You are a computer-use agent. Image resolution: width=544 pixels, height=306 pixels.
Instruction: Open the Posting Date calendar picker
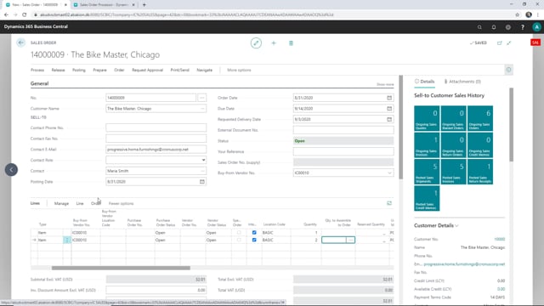click(202, 181)
